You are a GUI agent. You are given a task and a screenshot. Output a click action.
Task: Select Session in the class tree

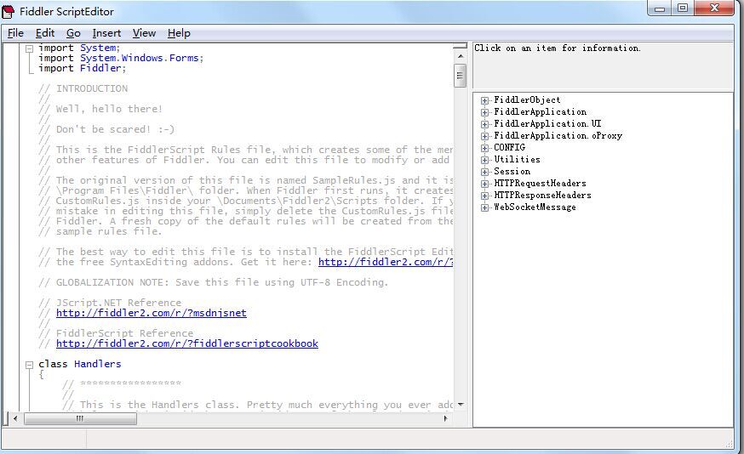point(512,171)
